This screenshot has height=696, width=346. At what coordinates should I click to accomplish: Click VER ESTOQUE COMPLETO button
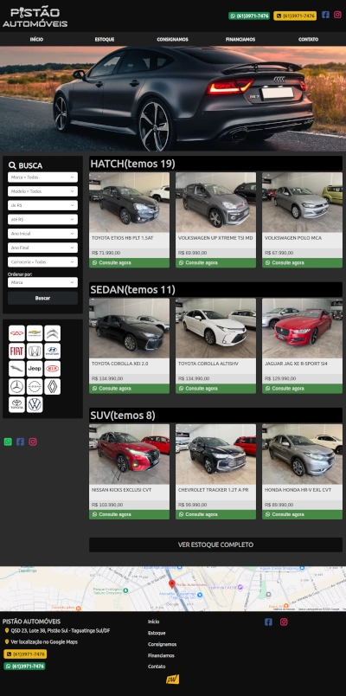point(215,545)
